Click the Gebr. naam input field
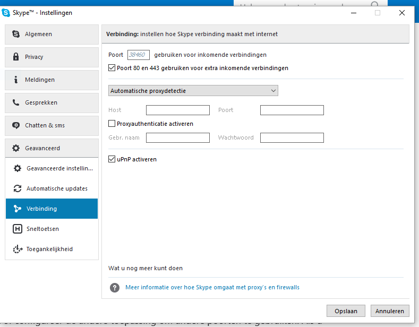This screenshot has width=419, height=327. [x=178, y=137]
